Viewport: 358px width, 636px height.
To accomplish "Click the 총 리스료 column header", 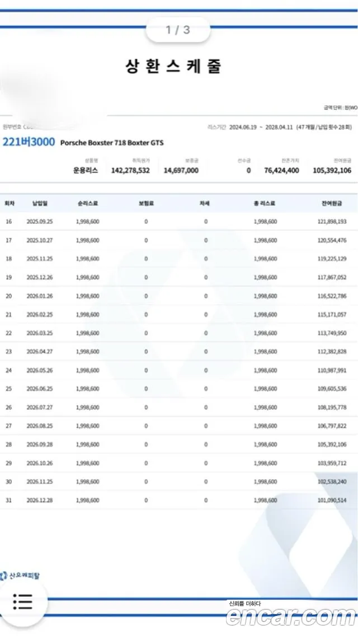I will pos(265,203).
